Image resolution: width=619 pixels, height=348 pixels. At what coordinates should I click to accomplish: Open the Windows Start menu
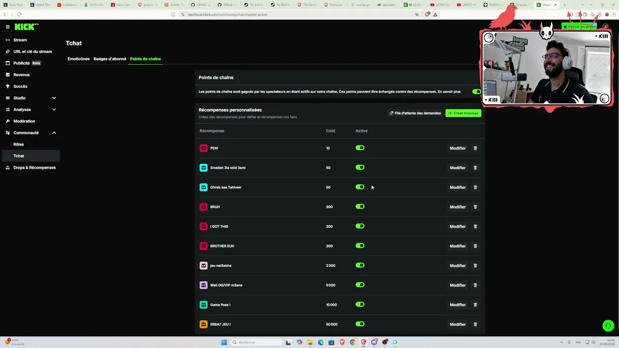(x=224, y=342)
